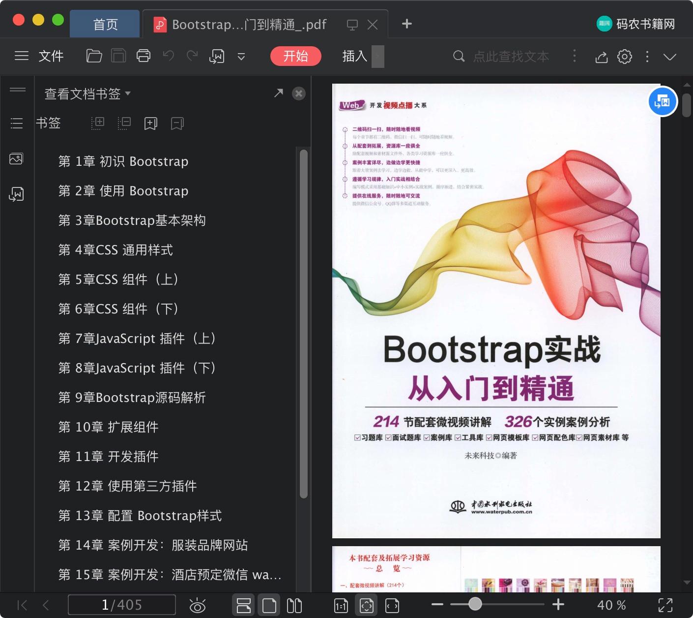Viewport: 693px width, 618px height.
Task: Open bookmark 第 9章Bootstrap源码解析
Action: pyautogui.click(x=132, y=398)
